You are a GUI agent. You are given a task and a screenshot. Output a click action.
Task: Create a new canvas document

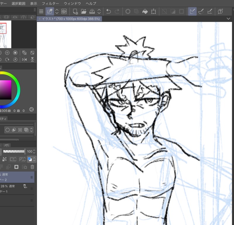[75, 11]
